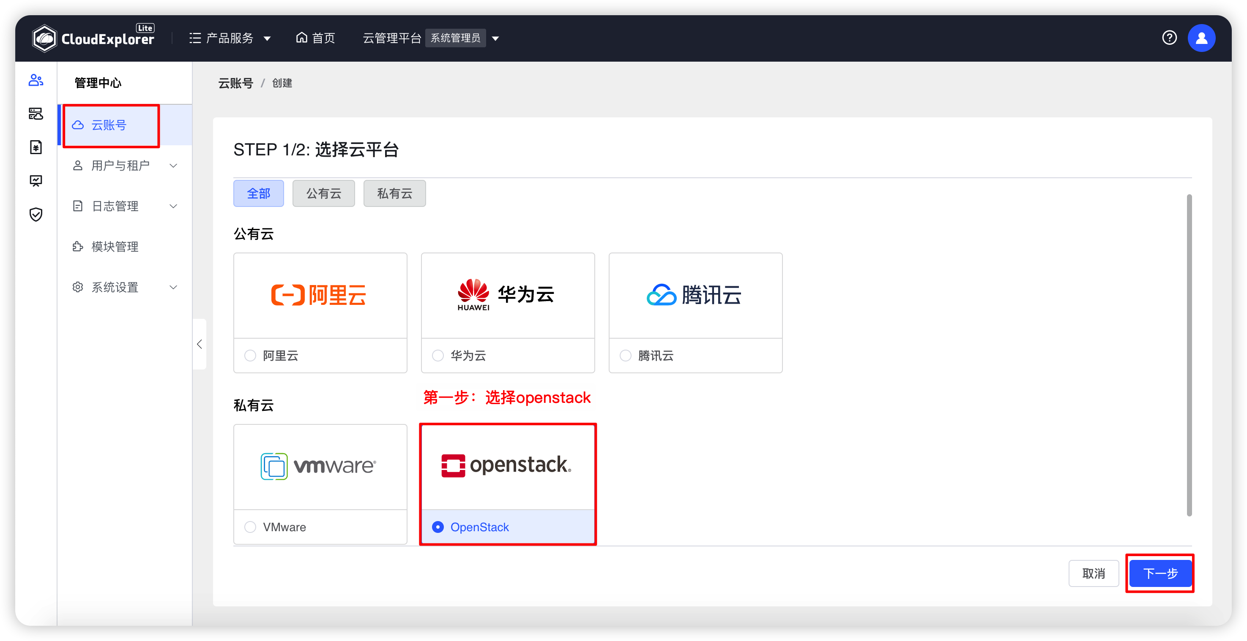Select the 华为云 radio button

pyautogui.click(x=438, y=356)
